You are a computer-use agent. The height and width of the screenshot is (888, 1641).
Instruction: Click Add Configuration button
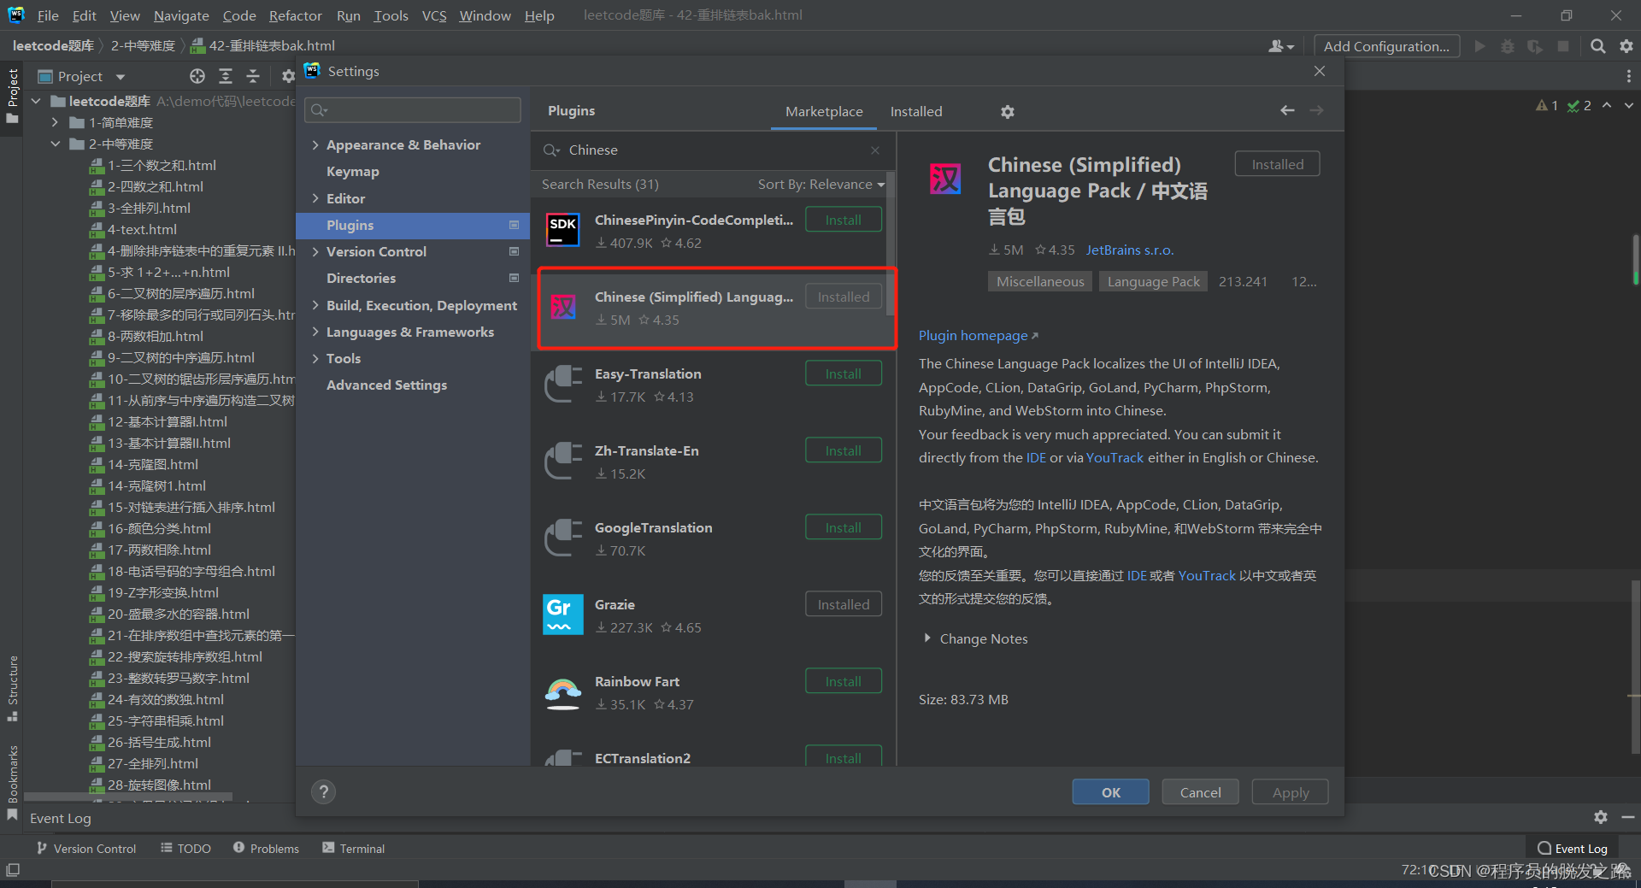click(1386, 46)
